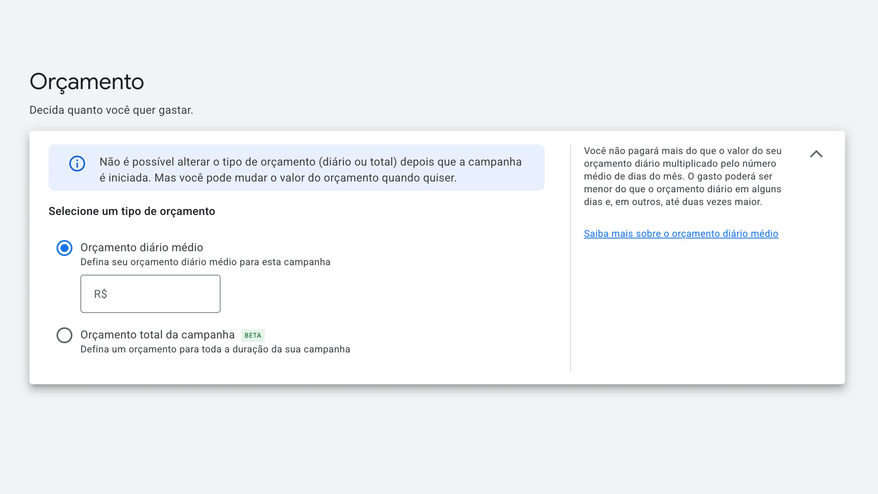878x494 pixels.
Task: Click the Orçamento page heading
Action: [87, 82]
